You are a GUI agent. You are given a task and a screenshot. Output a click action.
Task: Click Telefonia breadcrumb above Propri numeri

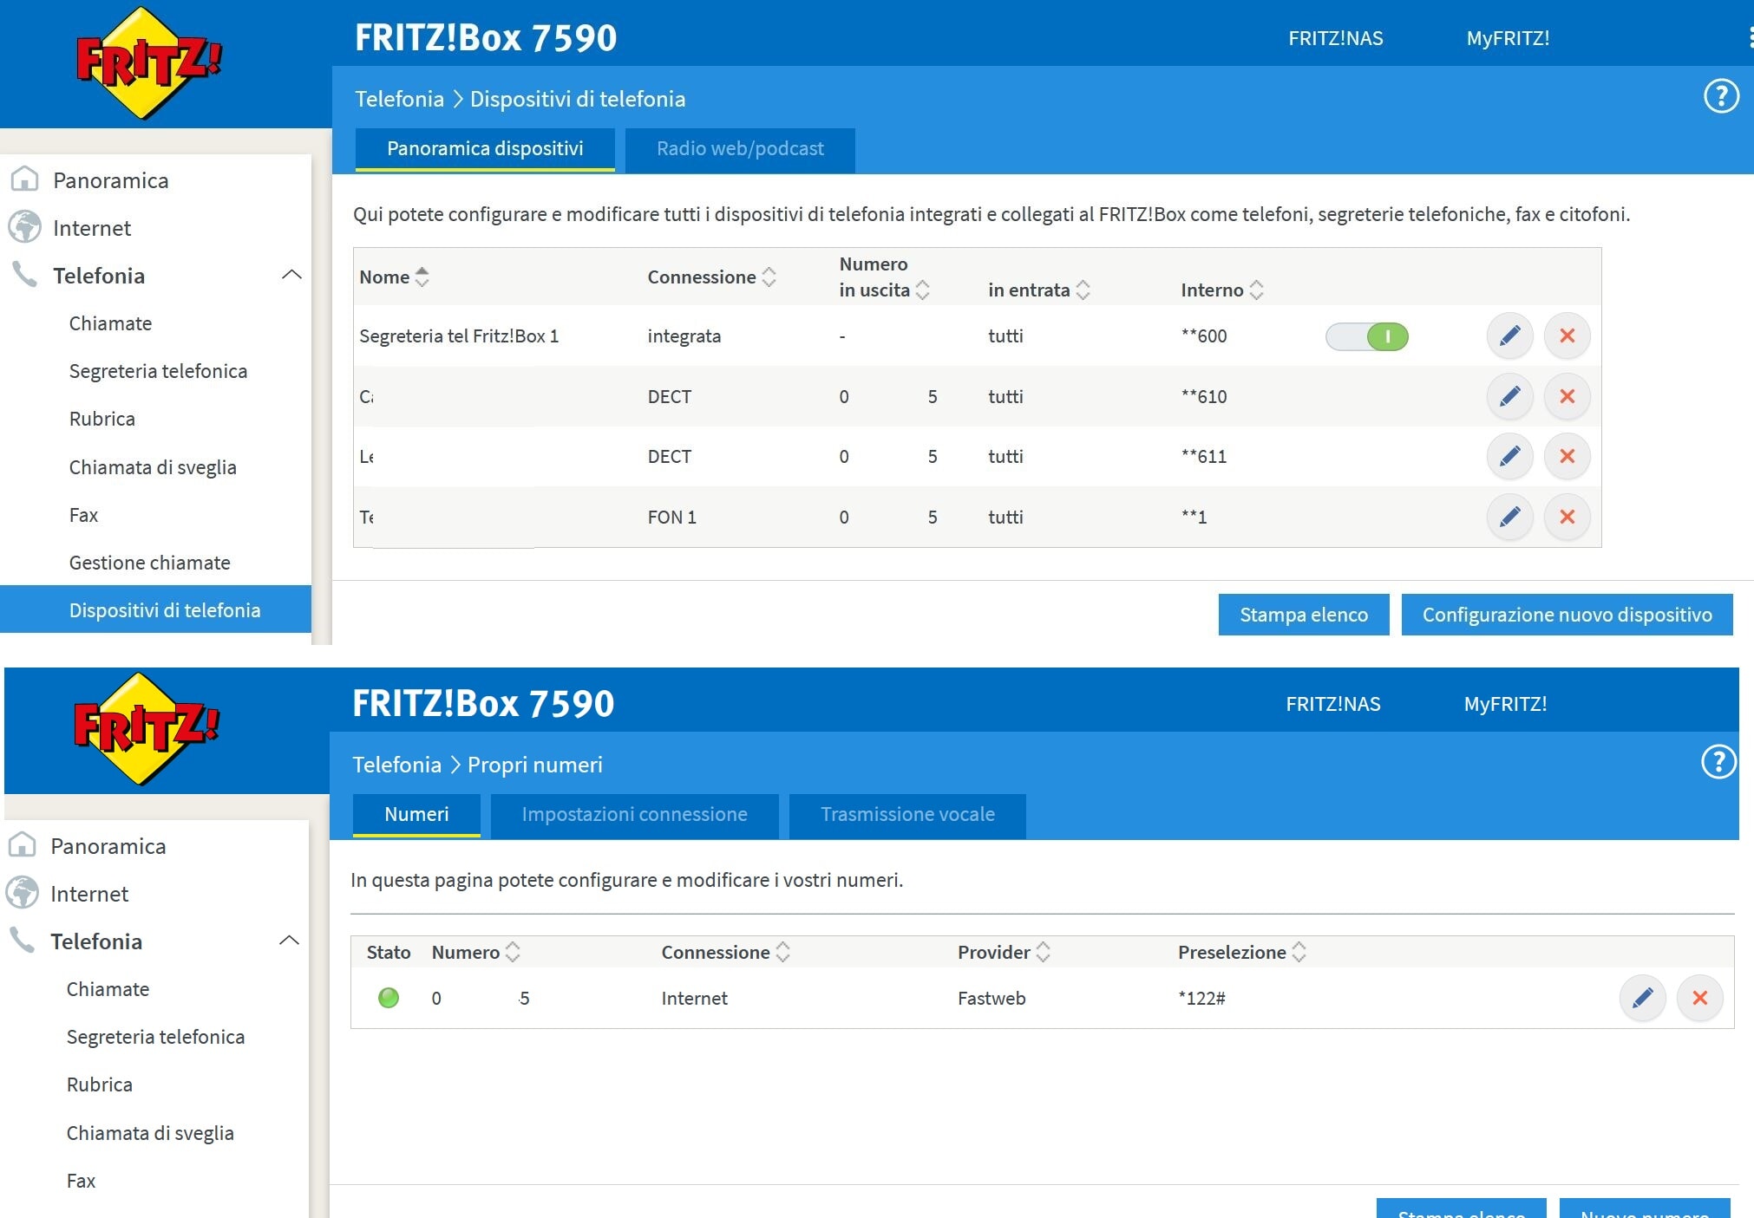(x=396, y=765)
